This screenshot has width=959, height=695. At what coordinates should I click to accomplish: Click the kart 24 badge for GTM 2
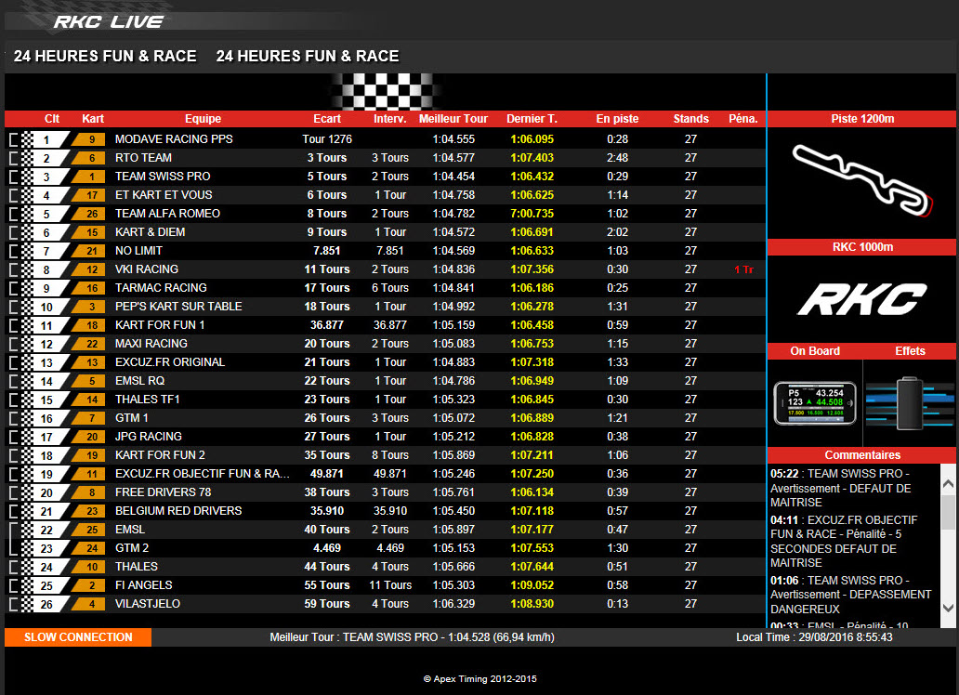(x=89, y=548)
